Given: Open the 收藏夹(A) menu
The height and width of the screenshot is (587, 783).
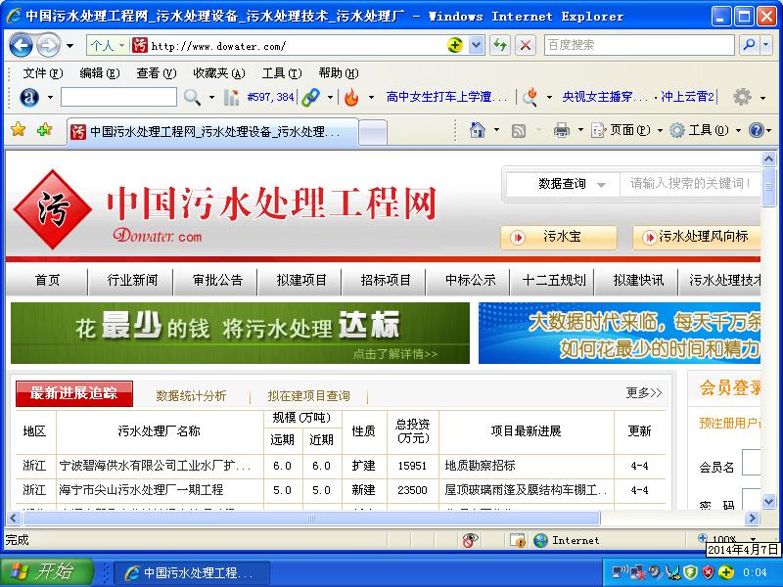Looking at the screenshot, I should pos(219,73).
